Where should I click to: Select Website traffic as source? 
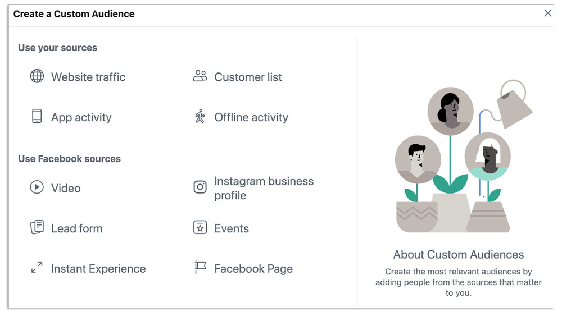[88, 77]
